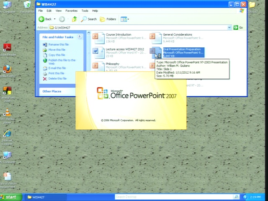
Task: Click the system tray expand arrow
Action: pyautogui.click(x=245, y=197)
